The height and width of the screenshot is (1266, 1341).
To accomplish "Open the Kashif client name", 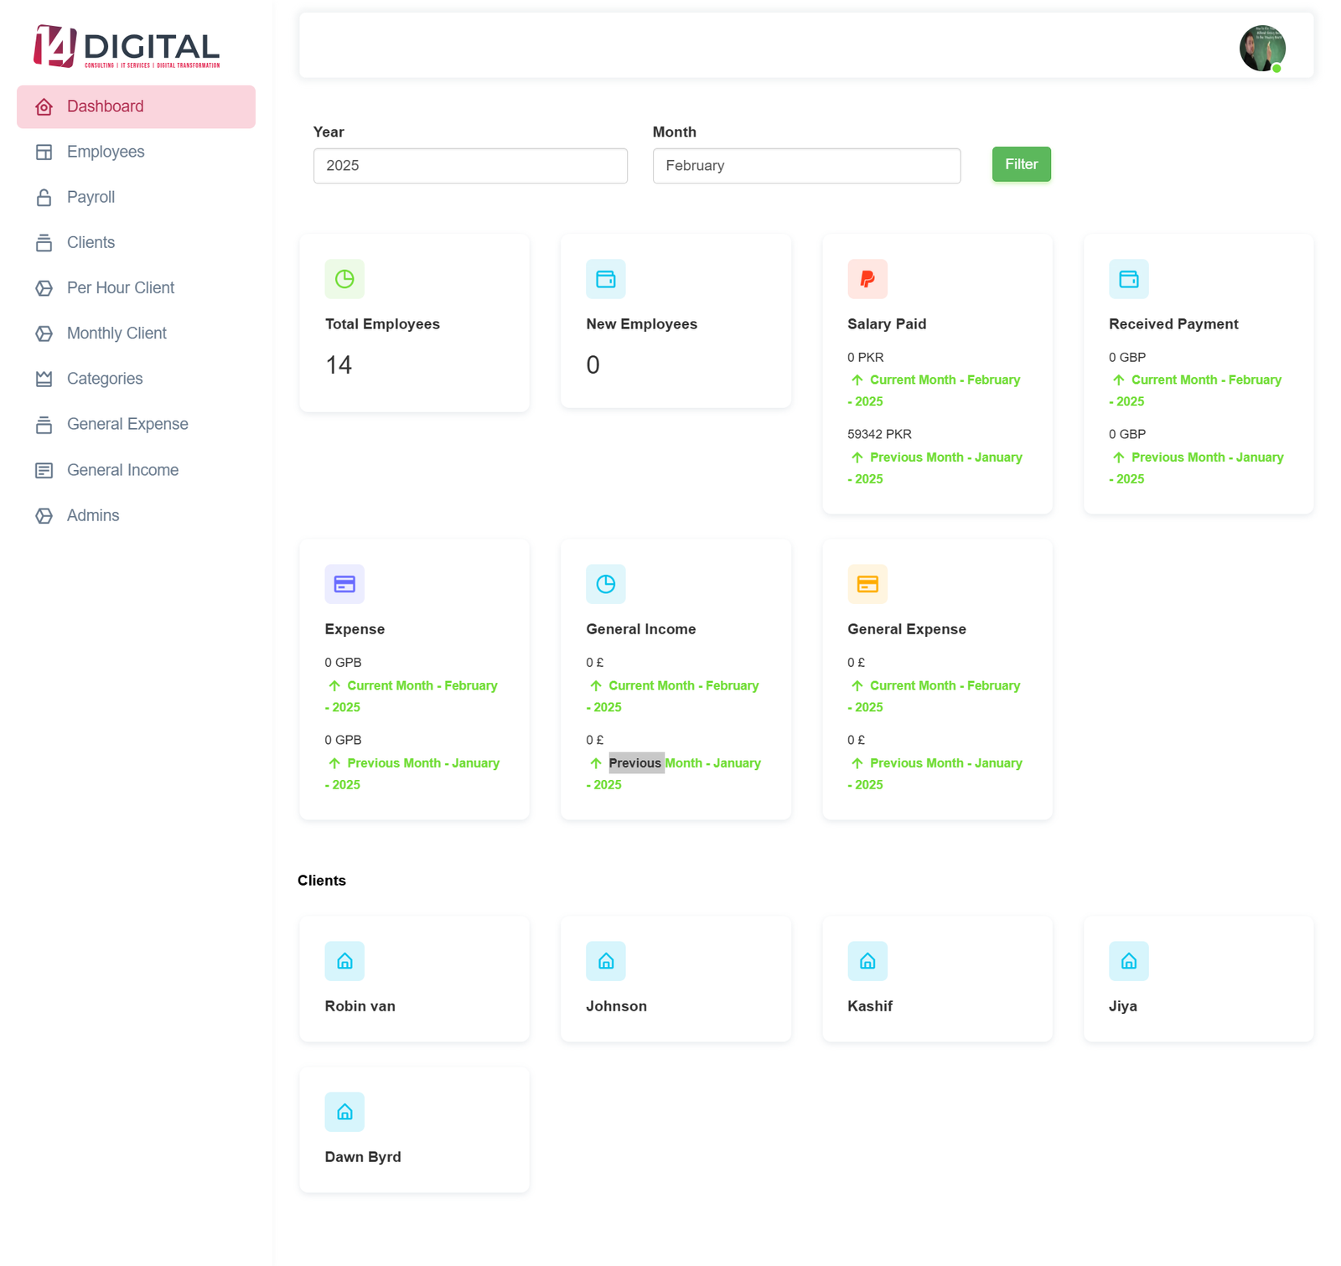I will tap(869, 1006).
